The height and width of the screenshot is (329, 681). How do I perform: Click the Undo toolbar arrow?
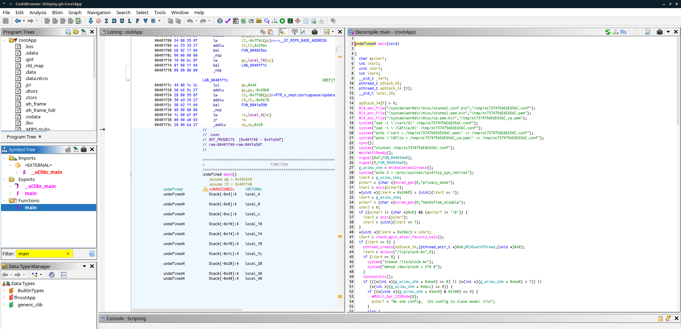click(x=190, y=21)
